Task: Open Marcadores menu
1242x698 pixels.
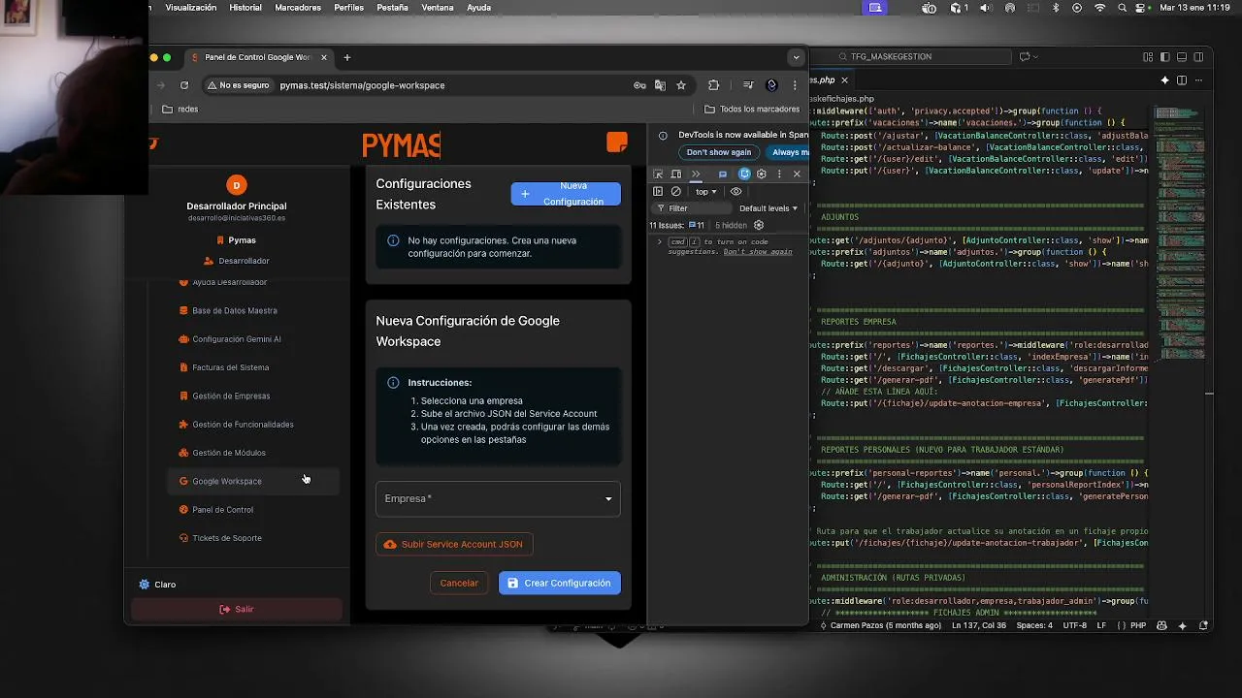Action: [298, 8]
